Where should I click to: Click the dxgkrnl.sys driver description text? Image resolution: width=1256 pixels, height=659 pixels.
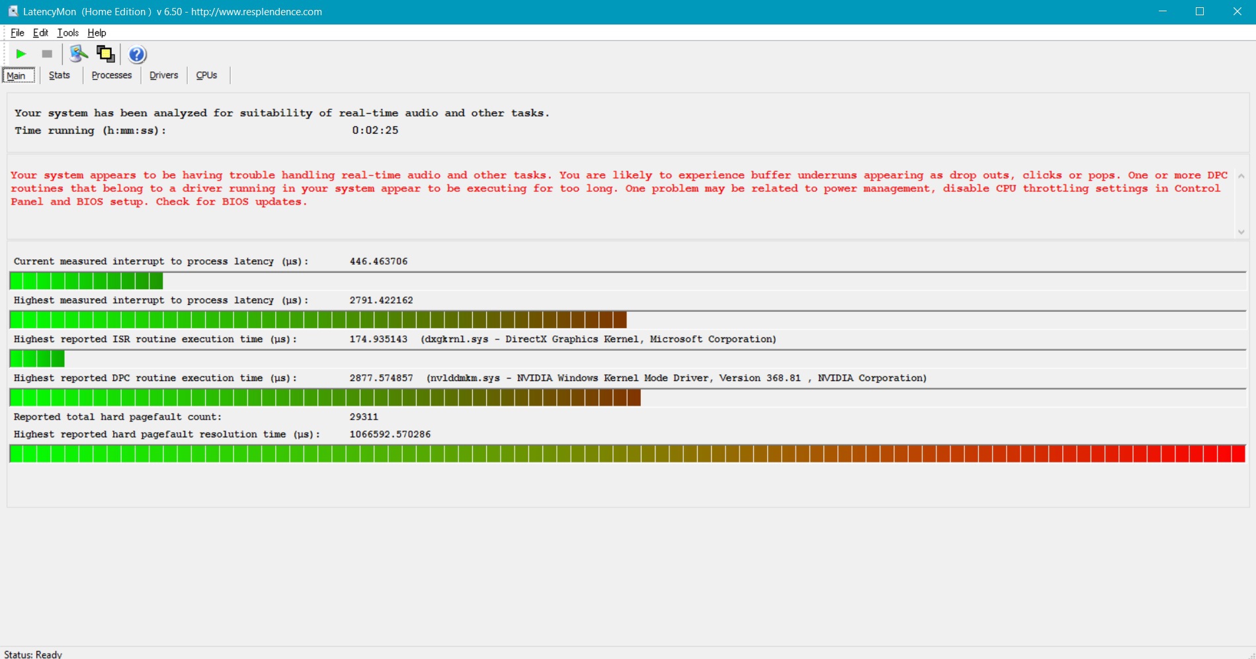coord(599,339)
